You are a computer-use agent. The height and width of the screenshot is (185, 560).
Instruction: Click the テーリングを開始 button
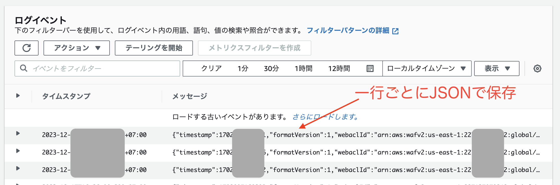[x=154, y=48]
